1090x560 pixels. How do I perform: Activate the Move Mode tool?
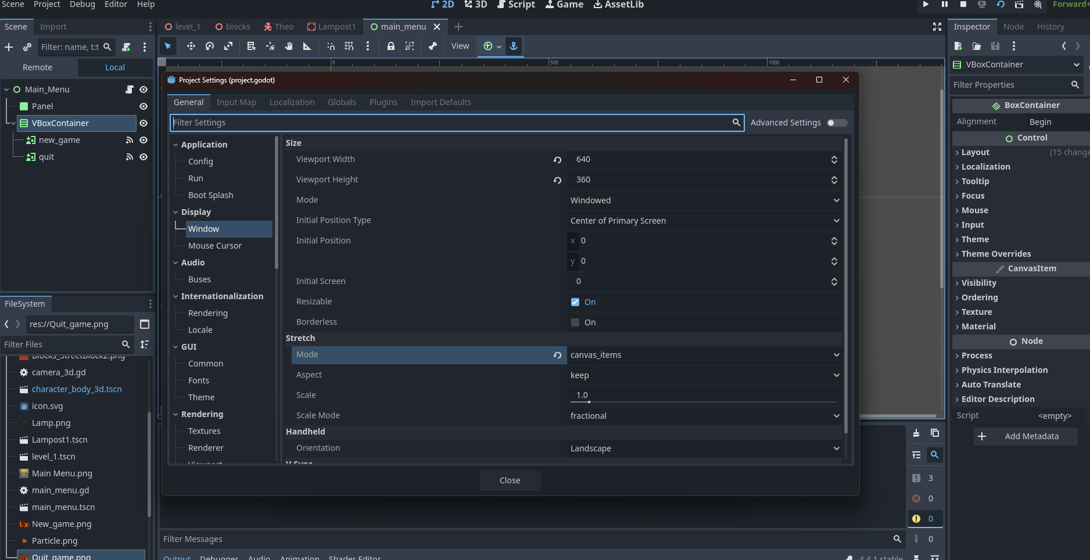click(191, 46)
